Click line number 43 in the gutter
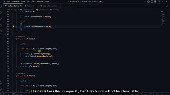The width and height of the screenshot is (170, 95). [x=8, y=27]
